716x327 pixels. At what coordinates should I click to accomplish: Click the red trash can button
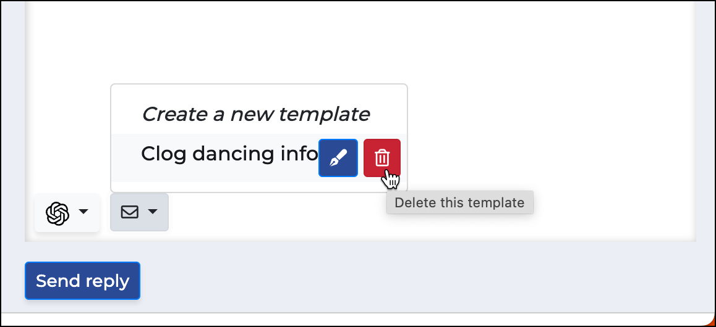(381, 157)
